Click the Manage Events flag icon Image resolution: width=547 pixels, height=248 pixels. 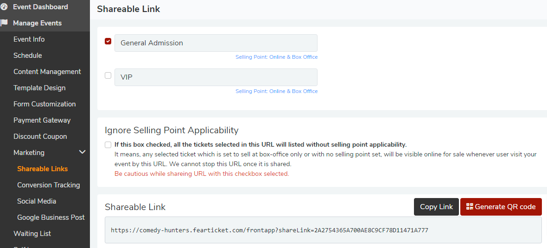[4, 23]
